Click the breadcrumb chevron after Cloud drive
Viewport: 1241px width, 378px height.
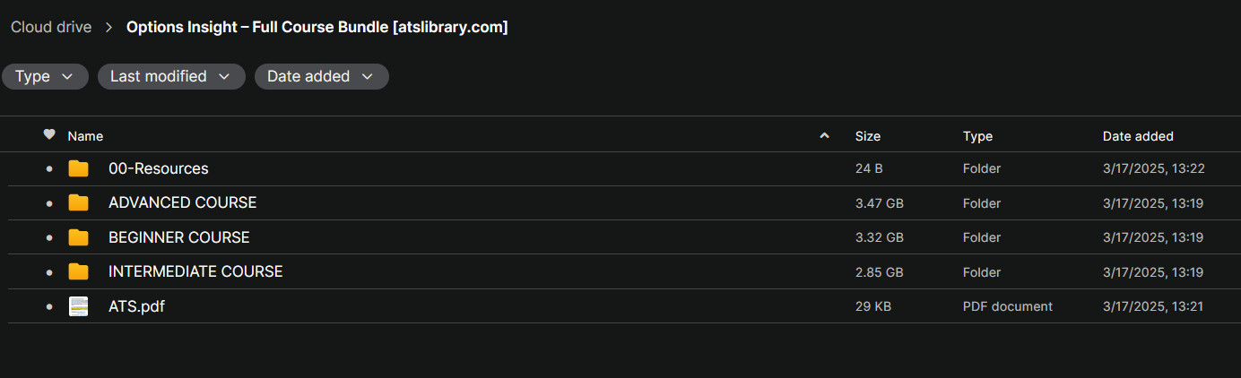pyautogui.click(x=109, y=27)
